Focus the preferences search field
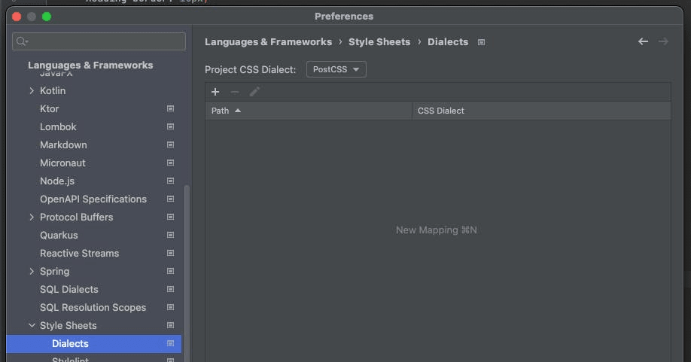Image resolution: width=691 pixels, height=362 pixels. pos(99,41)
